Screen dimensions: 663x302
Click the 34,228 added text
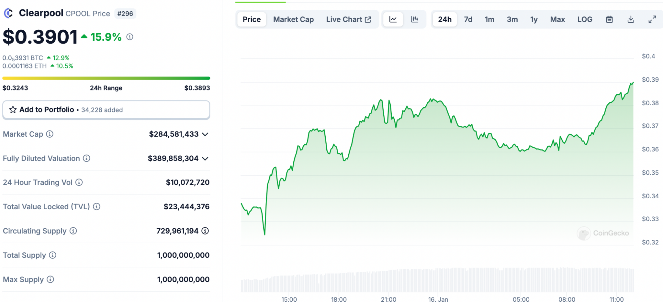[x=102, y=110]
